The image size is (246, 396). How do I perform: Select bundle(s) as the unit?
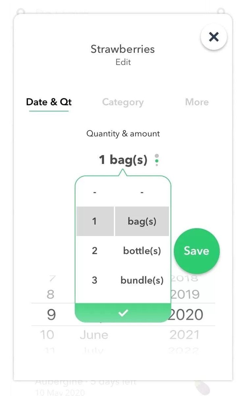click(142, 280)
